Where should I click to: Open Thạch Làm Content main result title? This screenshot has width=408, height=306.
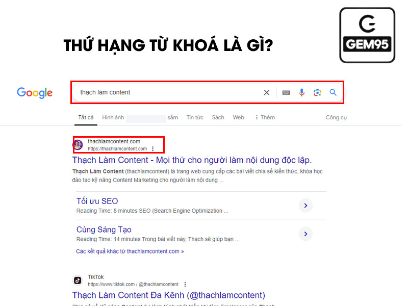click(192, 160)
